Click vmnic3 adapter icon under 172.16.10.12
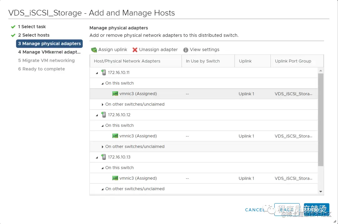 point(115,136)
